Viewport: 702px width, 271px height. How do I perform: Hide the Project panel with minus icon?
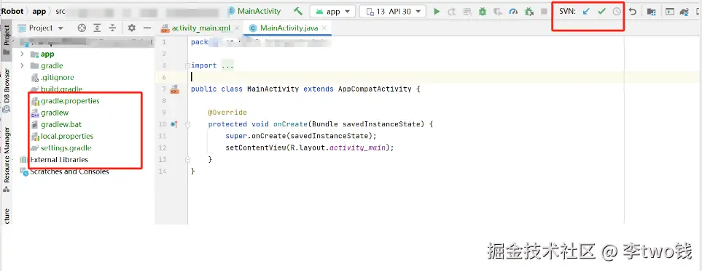pos(147,28)
